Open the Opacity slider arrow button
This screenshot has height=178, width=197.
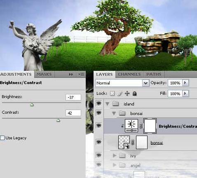(185, 83)
